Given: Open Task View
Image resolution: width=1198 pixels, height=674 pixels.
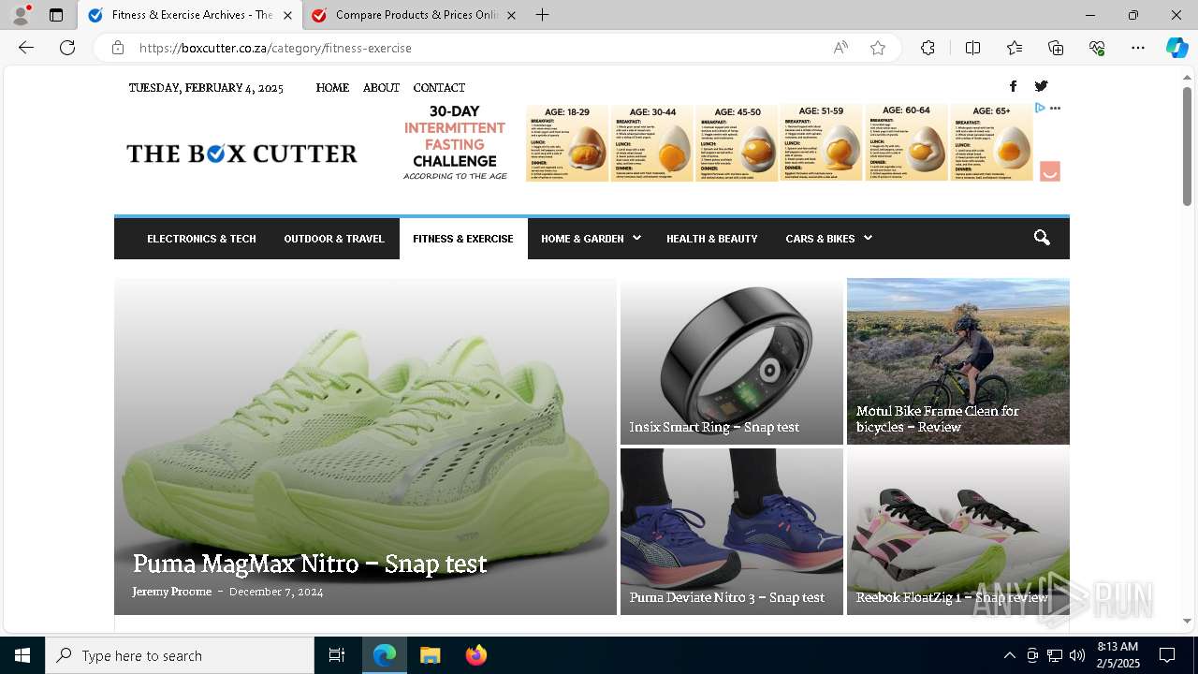Looking at the screenshot, I should click(337, 655).
